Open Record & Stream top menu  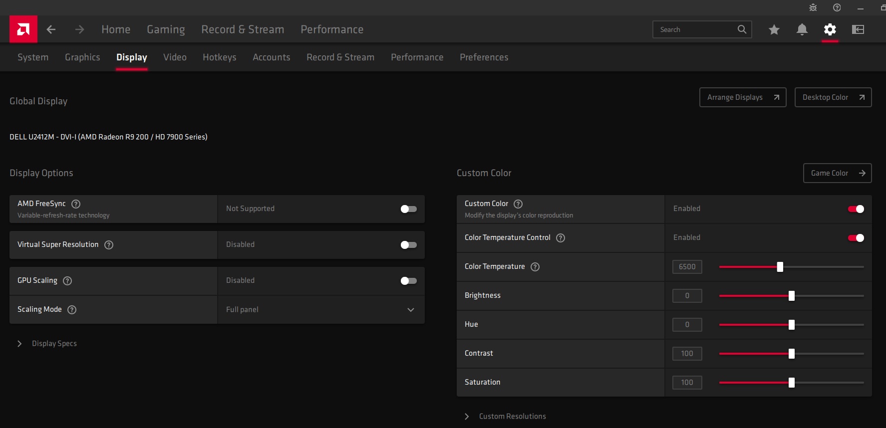[243, 29]
